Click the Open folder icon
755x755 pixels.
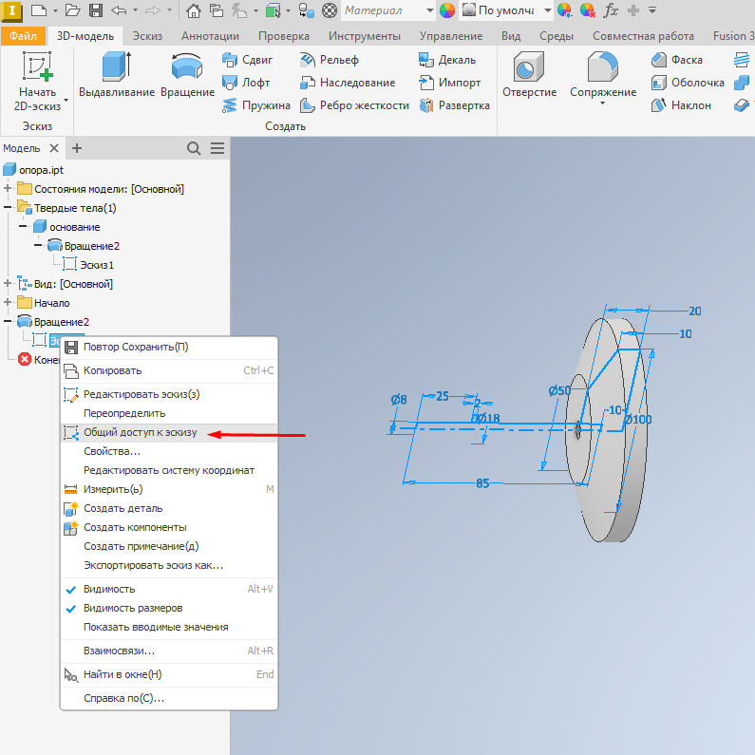tap(72, 10)
